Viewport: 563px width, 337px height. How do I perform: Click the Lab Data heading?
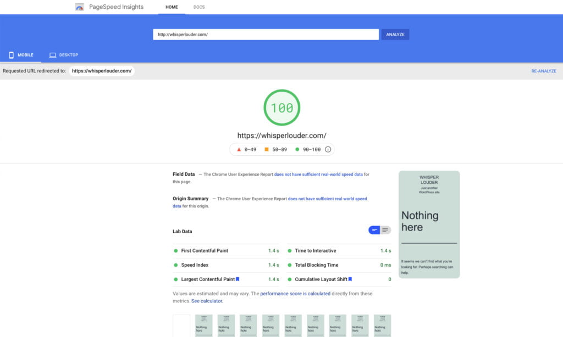[x=183, y=232]
